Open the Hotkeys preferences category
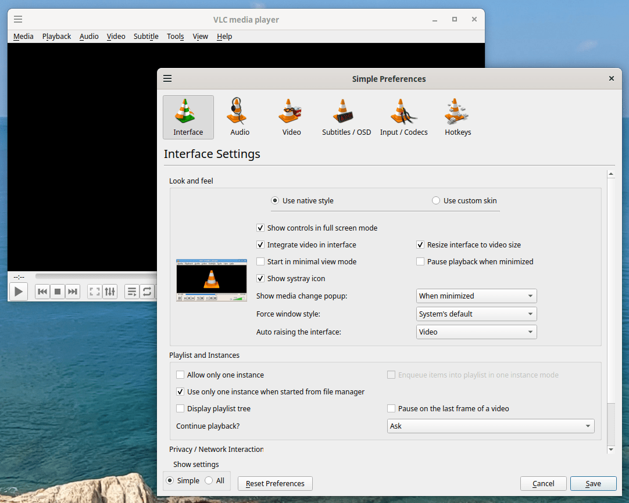The width and height of the screenshot is (629, 503). [458, 117]
